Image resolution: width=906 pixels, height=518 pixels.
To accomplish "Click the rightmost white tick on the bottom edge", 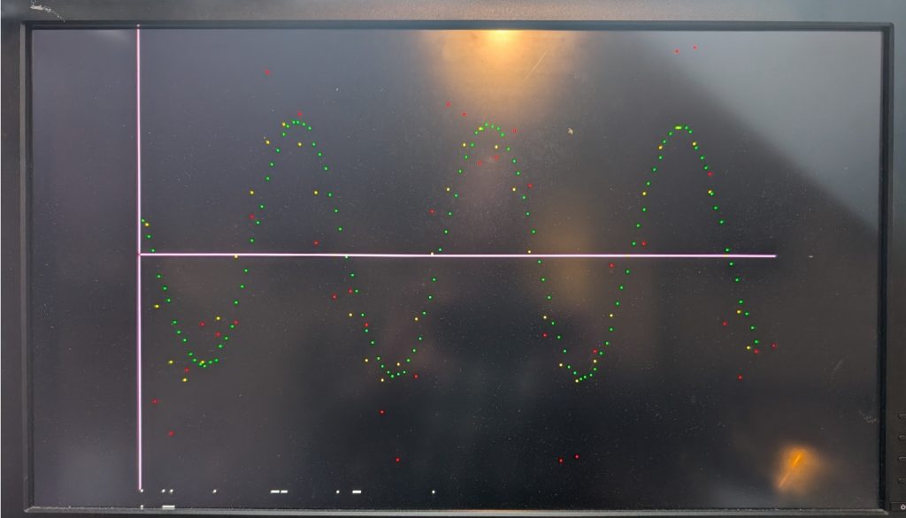I will coord(433,491).
